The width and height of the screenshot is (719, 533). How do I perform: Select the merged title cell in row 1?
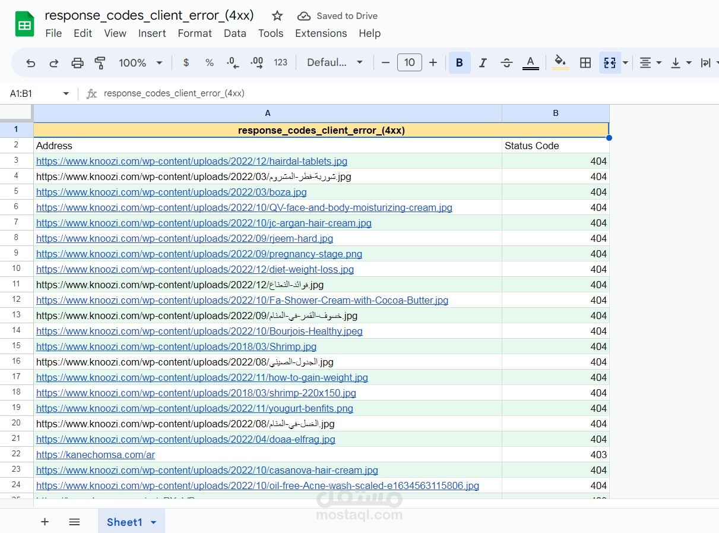coord(321,130)
